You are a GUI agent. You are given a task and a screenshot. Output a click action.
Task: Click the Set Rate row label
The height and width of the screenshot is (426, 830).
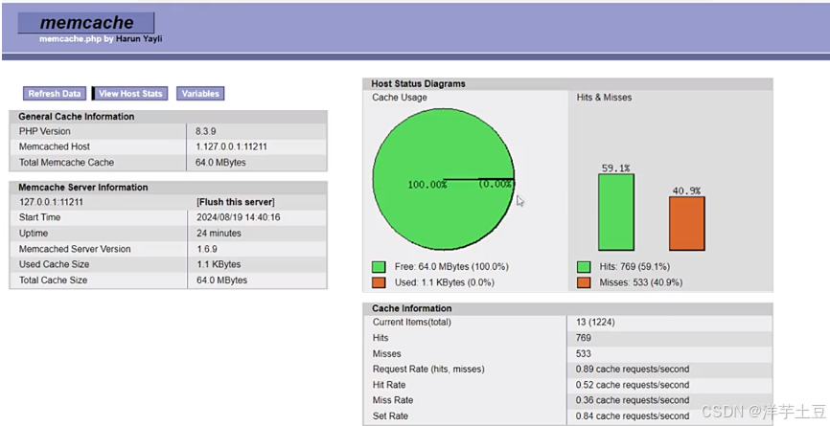(x=390, y=416)
